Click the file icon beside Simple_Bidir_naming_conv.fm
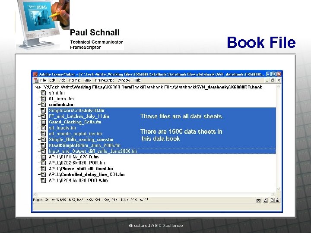 [43, 139]
